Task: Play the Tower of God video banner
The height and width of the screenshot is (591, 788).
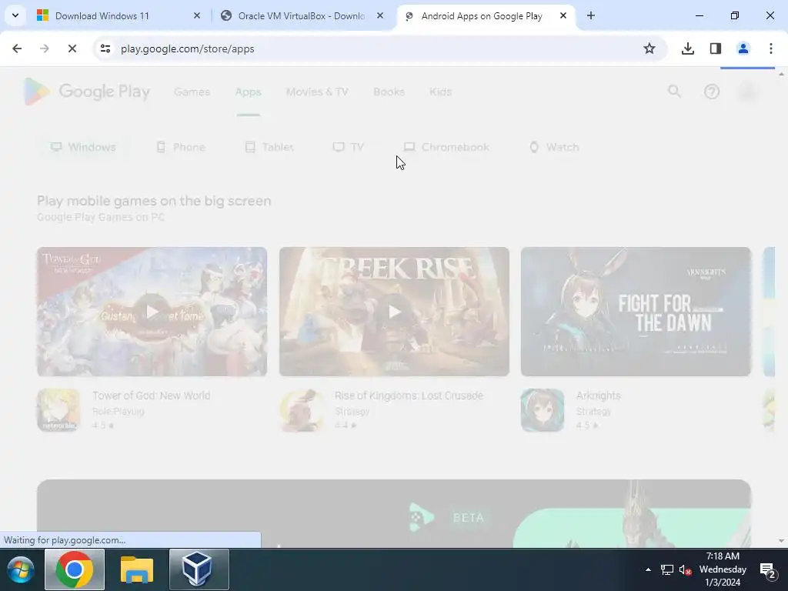Action: [152, 312]
